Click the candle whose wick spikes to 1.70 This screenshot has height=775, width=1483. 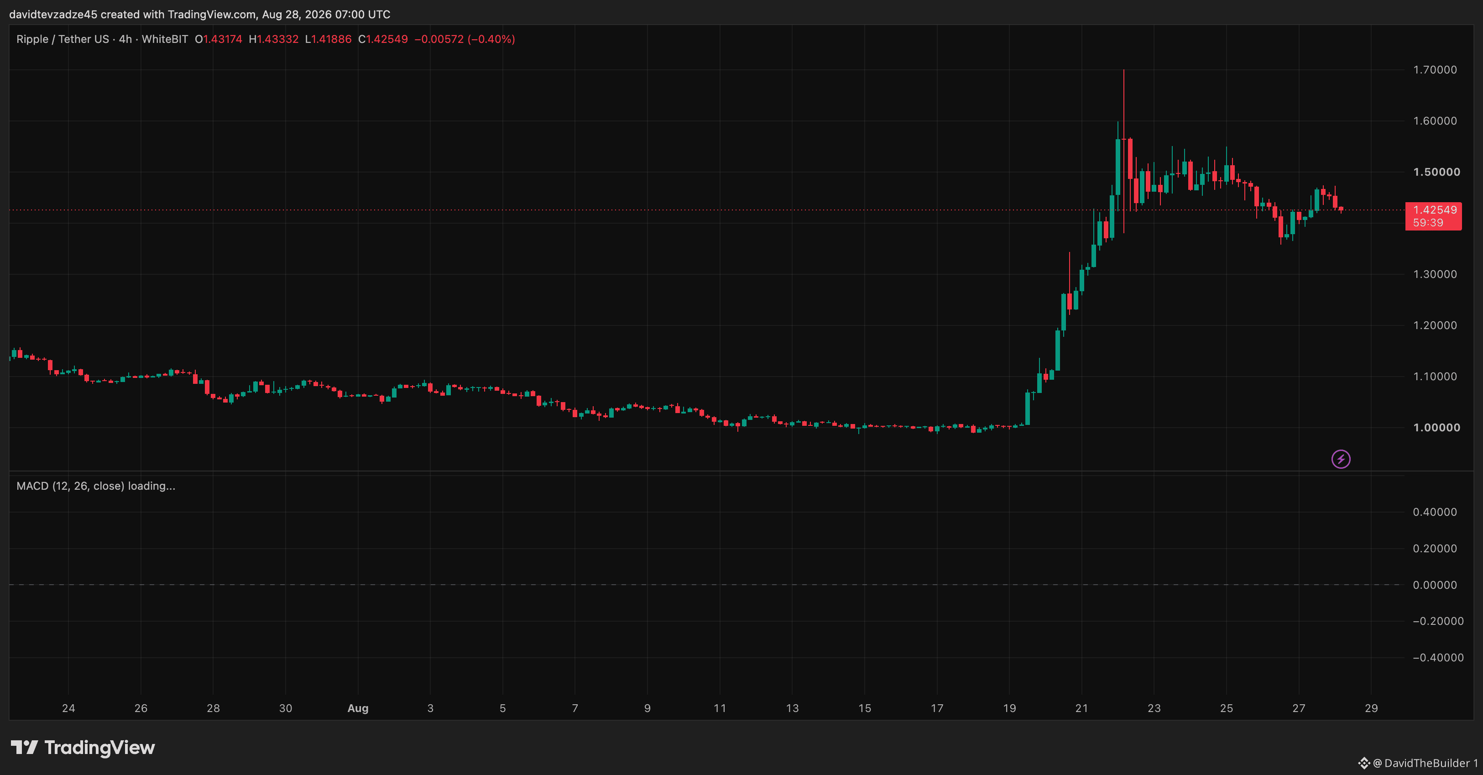tap(1124, 151)
